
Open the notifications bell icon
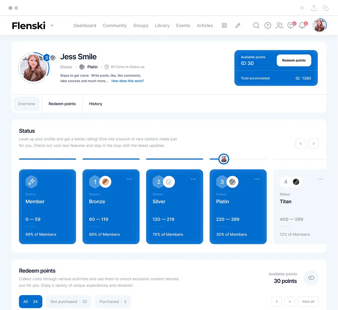pyautogui.click(x=302, y=25)
